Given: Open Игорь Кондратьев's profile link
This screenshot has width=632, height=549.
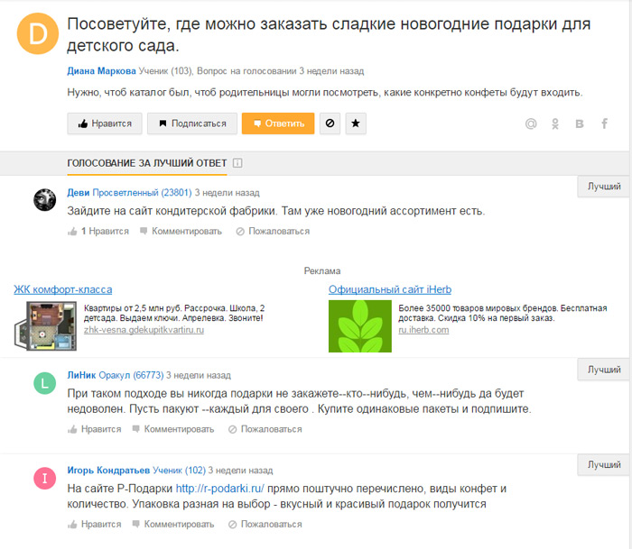Looking at the screenshot, I should (108, 470).
